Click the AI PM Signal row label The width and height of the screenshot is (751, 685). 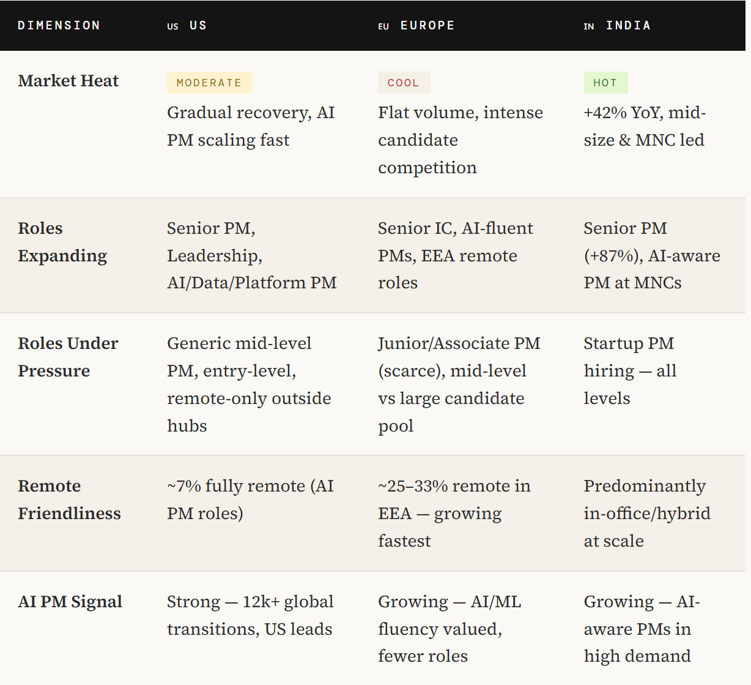click(x=70, y=601)
